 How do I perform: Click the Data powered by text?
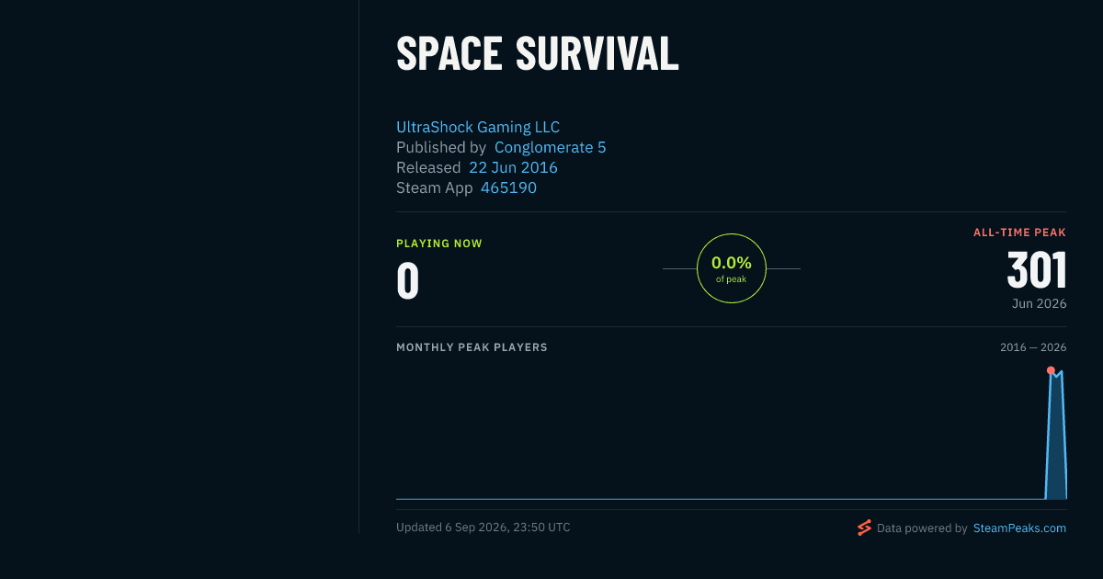coord(922,528)
